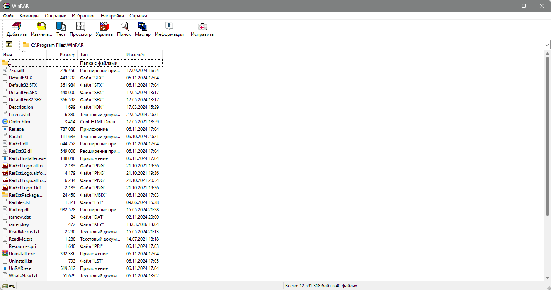Screen dimensions: 551x290
Task: Select the Default32.SFX file name
Action: (x=23, y=85)
